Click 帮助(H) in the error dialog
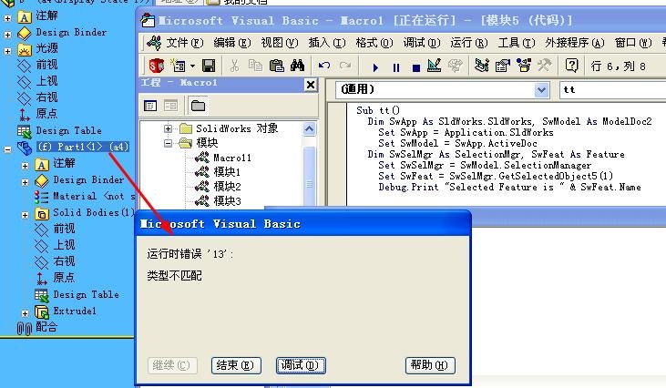This screenshot has width=666, height=388. 430,365
